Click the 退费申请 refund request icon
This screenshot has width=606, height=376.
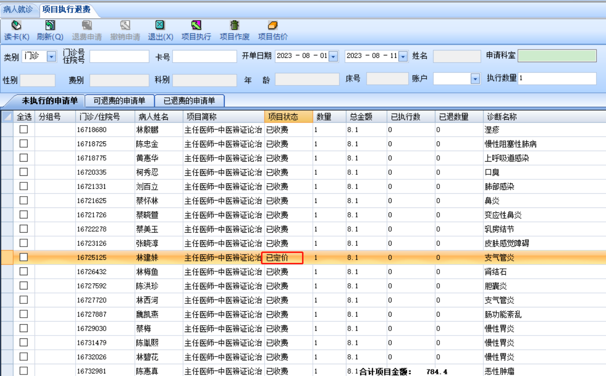[x=87, y=25]
